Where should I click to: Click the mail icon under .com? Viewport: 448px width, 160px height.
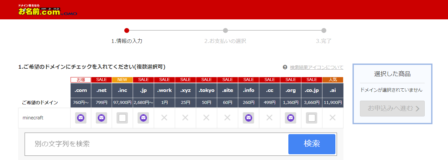coord(81,118)
